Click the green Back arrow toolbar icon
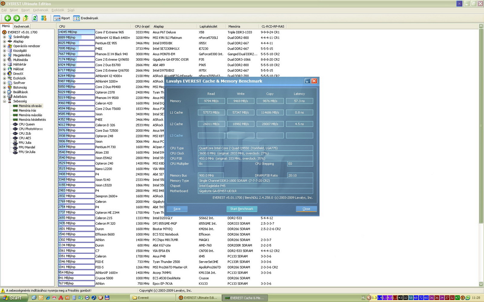484x302 pixels. tap(8, 18)
